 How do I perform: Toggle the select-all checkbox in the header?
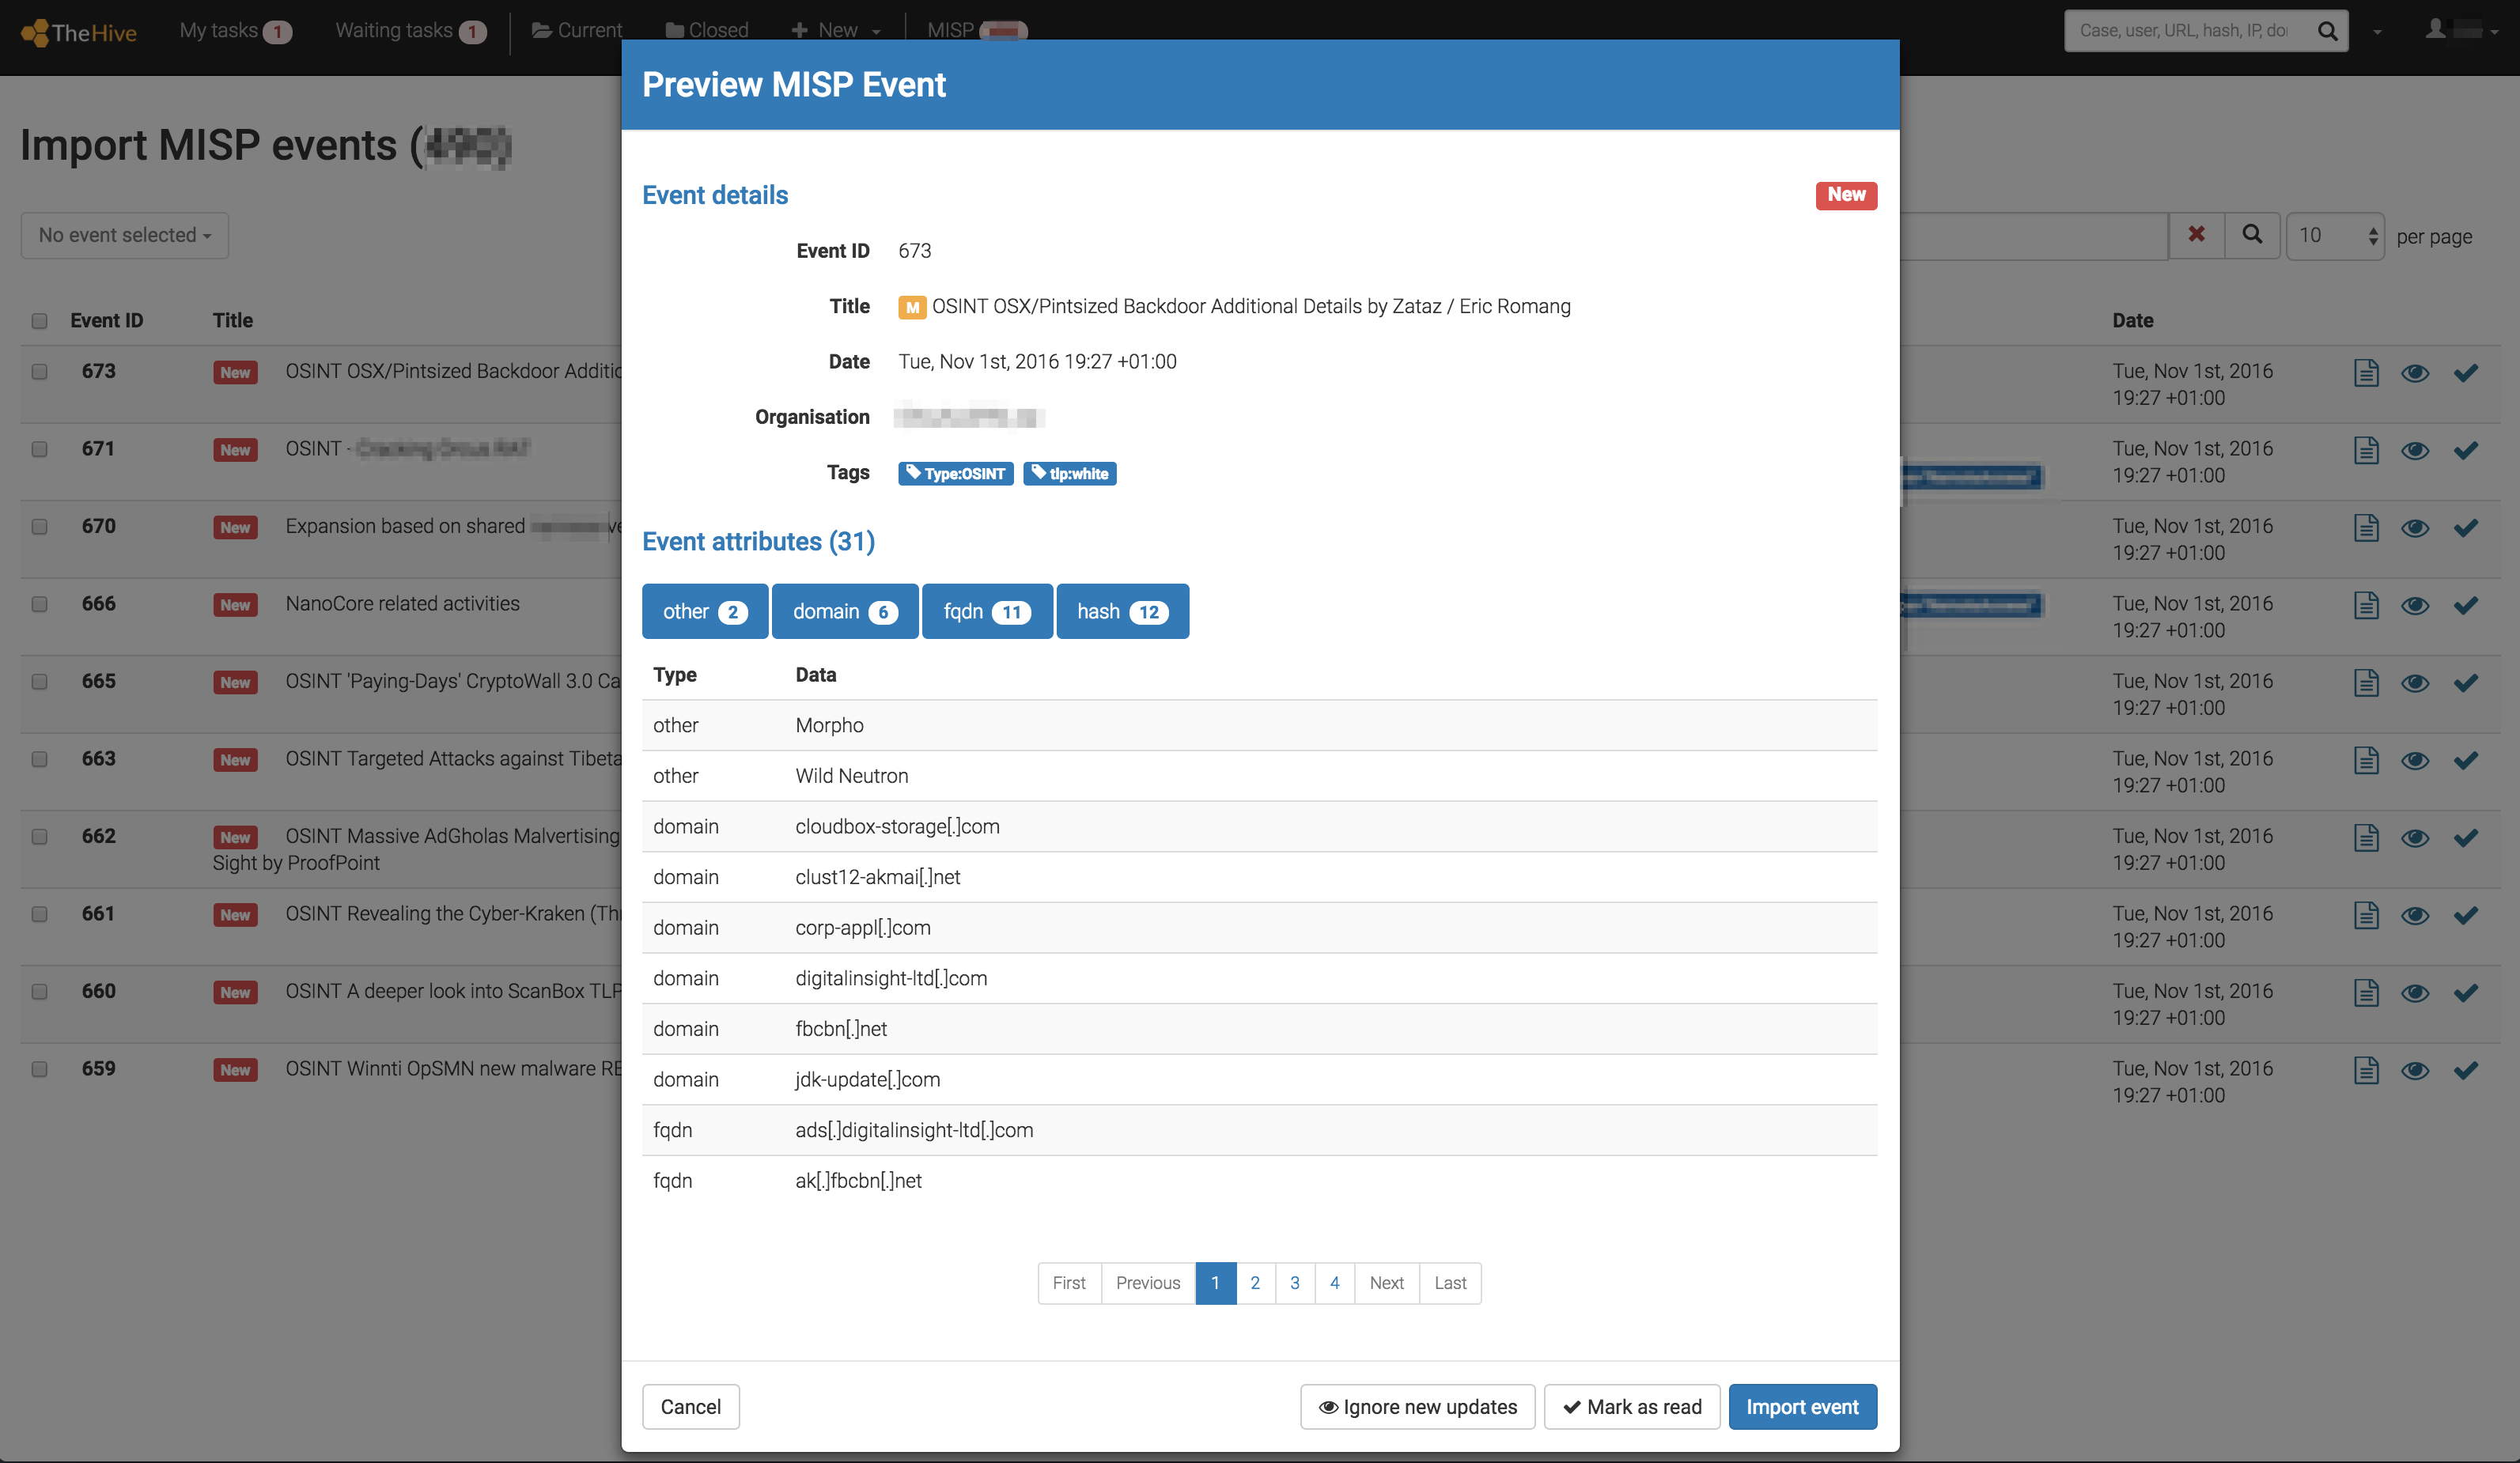[x=40, y=321]
